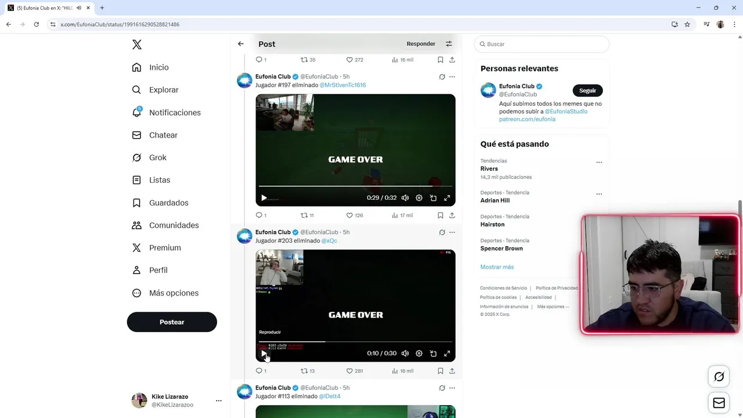Open Notificaciones from the sidebar
Image resolution: width=743 pixels, height=418 pixels.
click(x=166, y=113)
